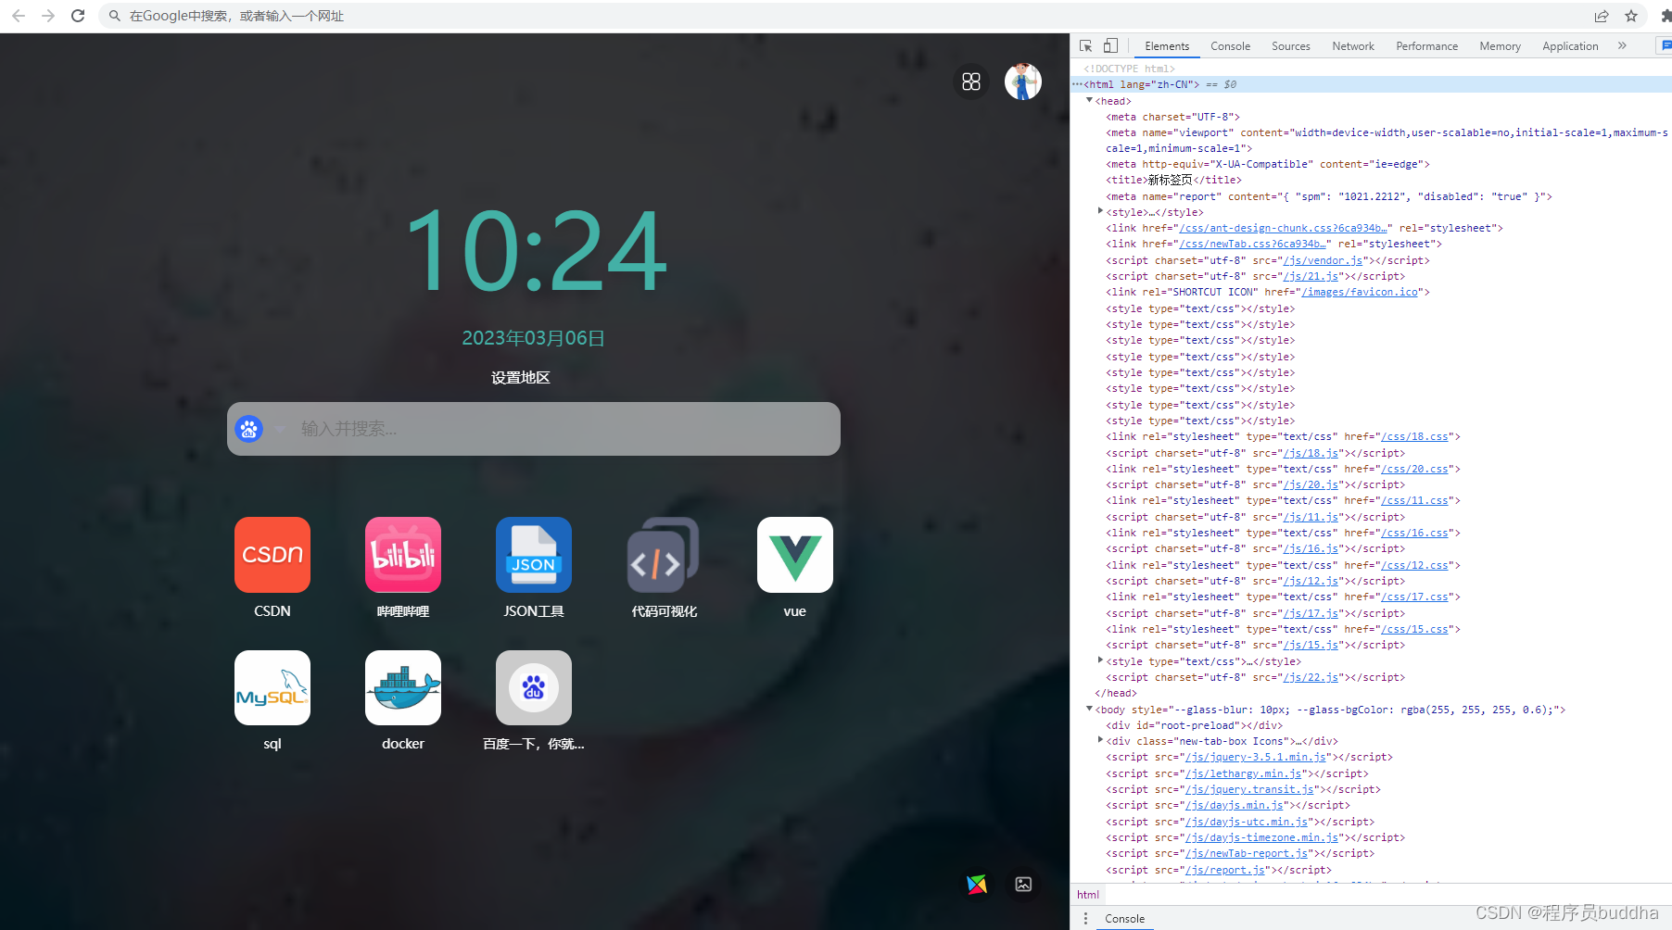Open the four-squares apps grid icon
The image size is (1672, 930).
pyautogui.click(x=971, y=82)
